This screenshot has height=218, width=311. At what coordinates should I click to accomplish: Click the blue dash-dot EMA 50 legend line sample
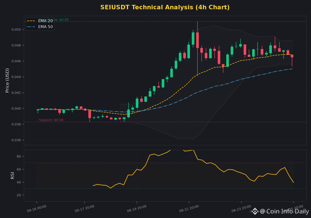pyautogui.click(x=31, y=27)
